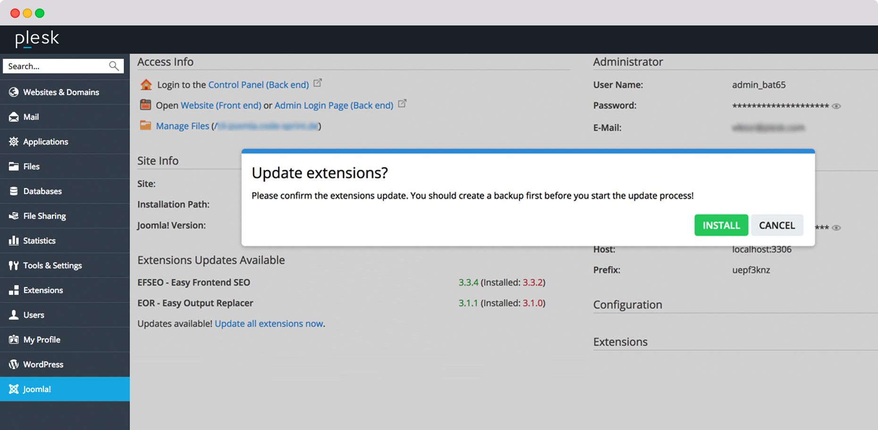Click the Mail envelope icon
The height and width of the screenshot is (430, 878).
pyautogui.click(x=14, y=117)
